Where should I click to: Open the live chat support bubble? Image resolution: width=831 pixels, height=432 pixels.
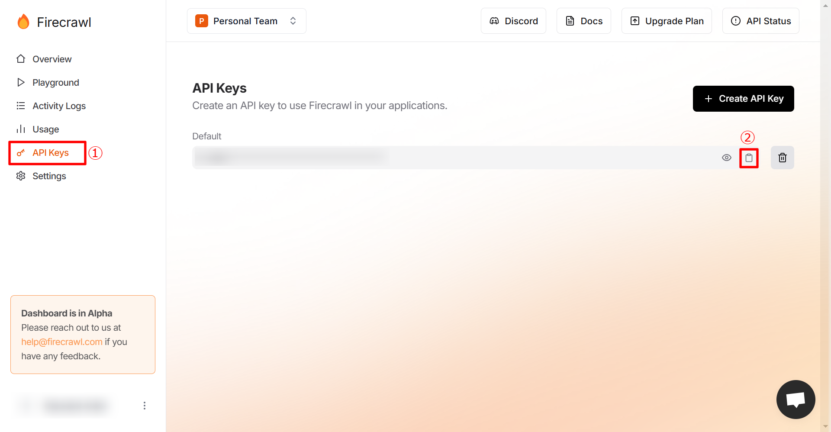(796, 399)
